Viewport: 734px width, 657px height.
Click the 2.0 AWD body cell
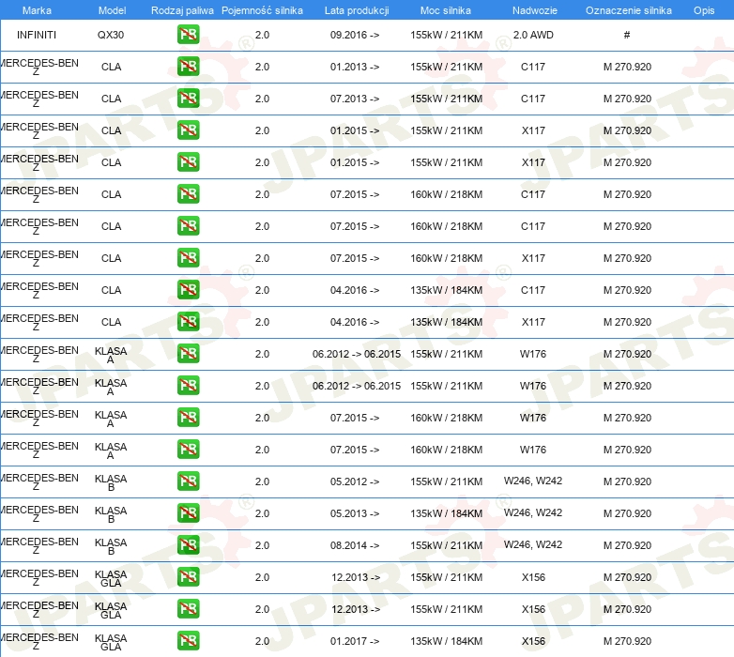532,35
